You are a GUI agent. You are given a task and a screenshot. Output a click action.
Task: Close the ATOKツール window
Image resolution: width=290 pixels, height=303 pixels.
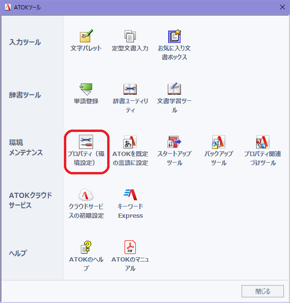pos(282,8)
